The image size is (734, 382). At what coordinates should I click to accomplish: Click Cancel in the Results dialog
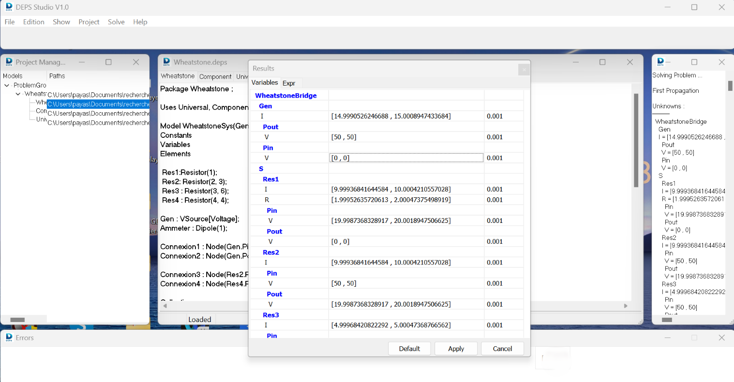pyautogui.click(x=502, y=349)
